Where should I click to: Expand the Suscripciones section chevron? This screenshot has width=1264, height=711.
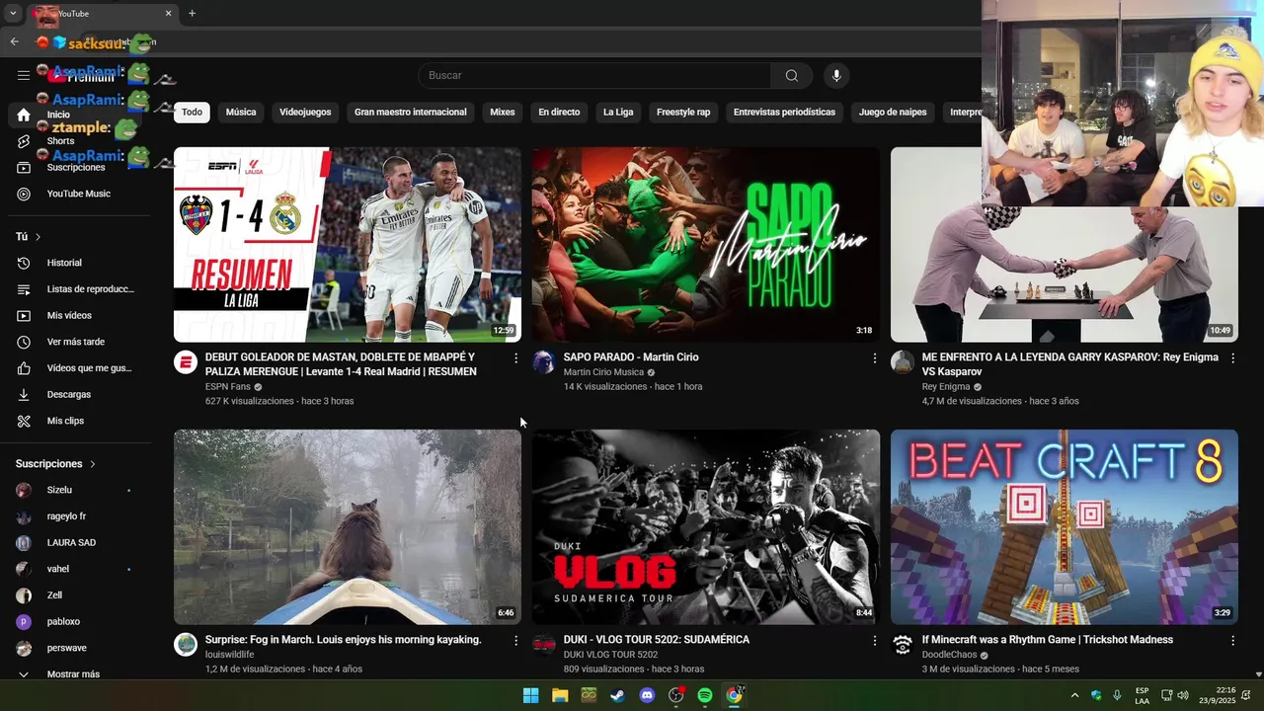[93, 464]
